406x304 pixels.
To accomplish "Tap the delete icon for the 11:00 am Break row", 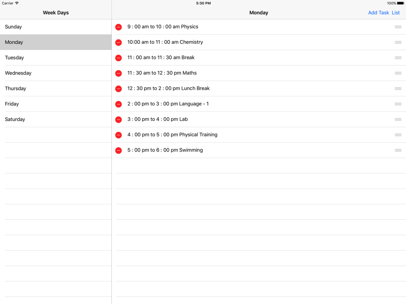I will coord(118,58).
